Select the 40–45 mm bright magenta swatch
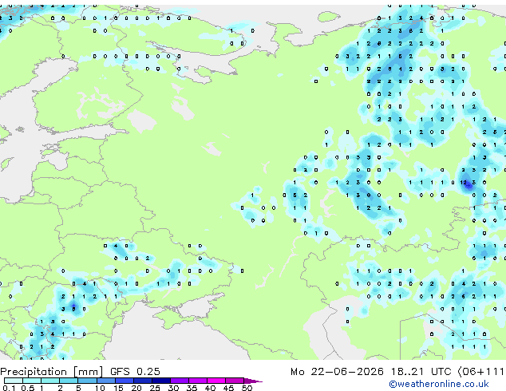Screen dimensions: 506x391 pos(216,381)
